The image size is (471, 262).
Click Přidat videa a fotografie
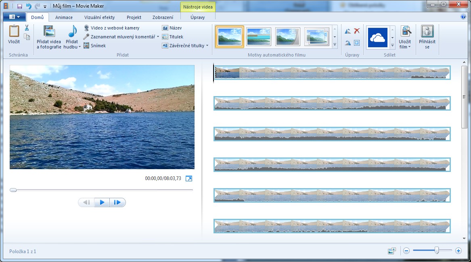(49, 37)
